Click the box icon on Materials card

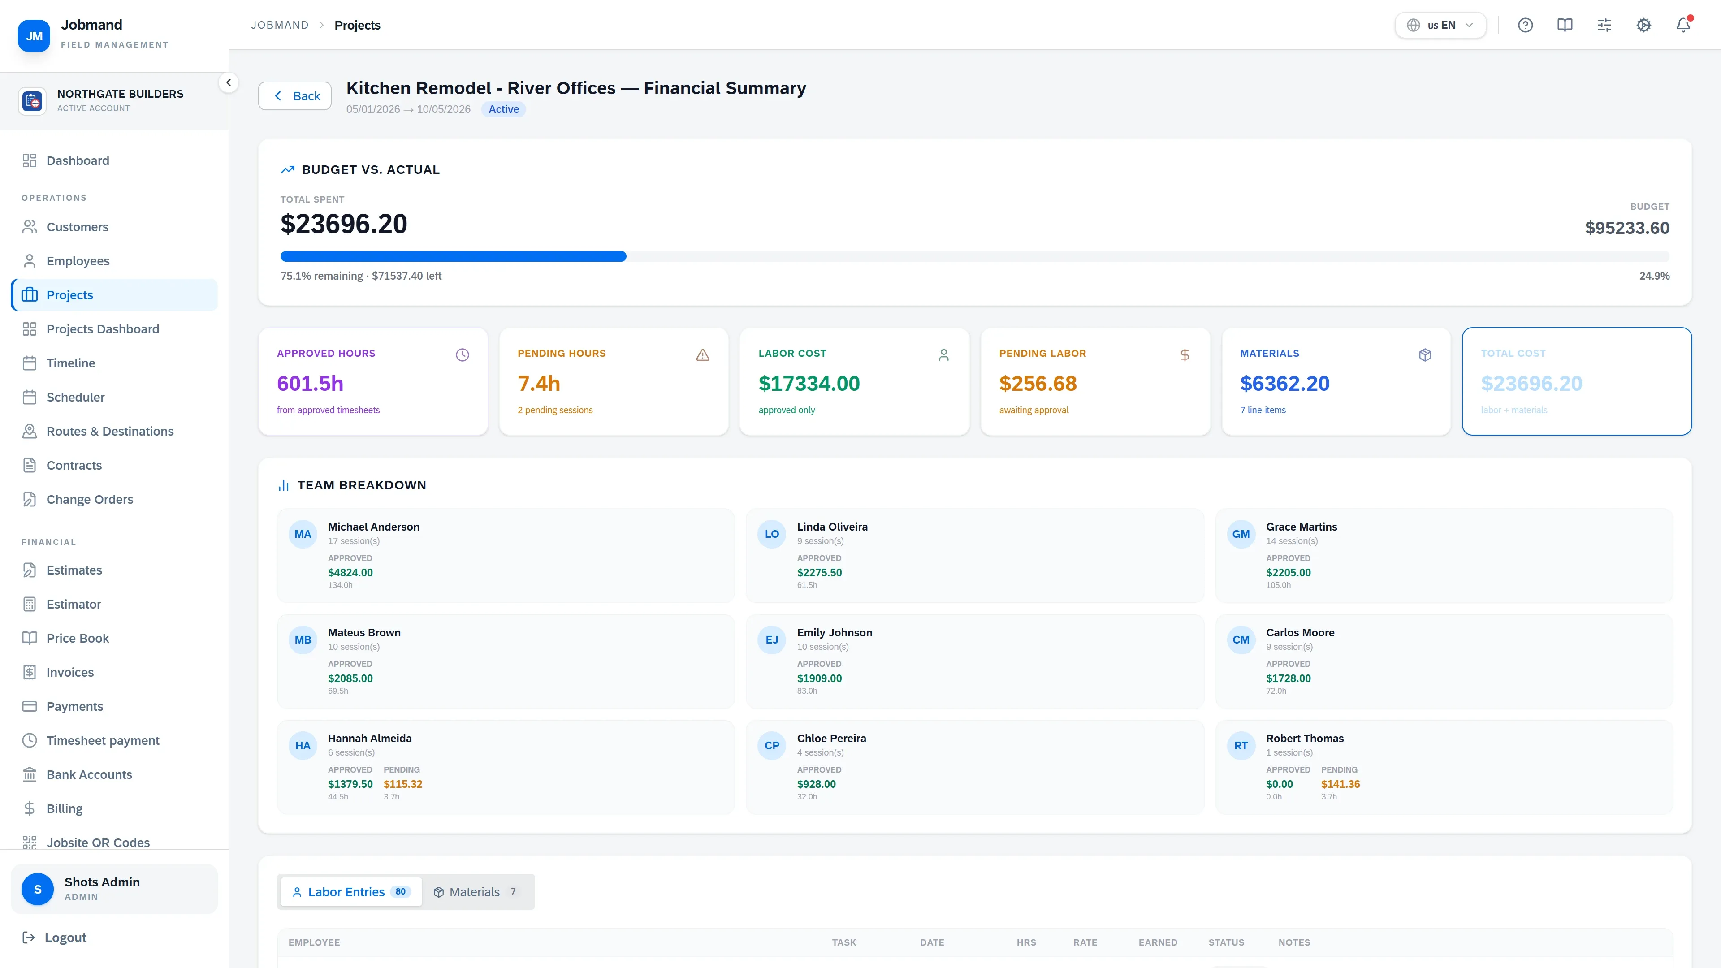[1425, 355]
